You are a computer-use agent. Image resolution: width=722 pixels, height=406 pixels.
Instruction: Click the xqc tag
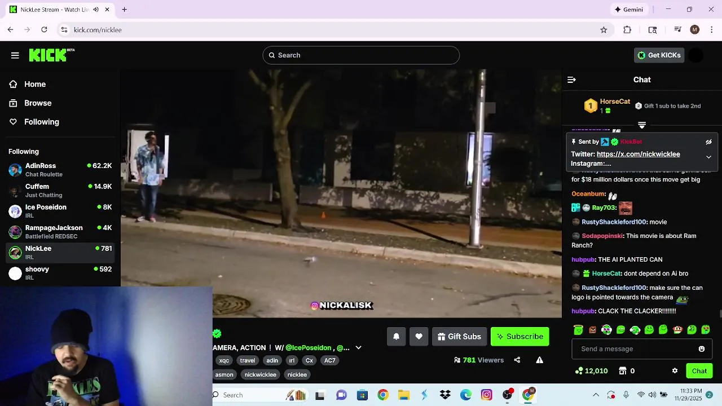tap(224, 361)
